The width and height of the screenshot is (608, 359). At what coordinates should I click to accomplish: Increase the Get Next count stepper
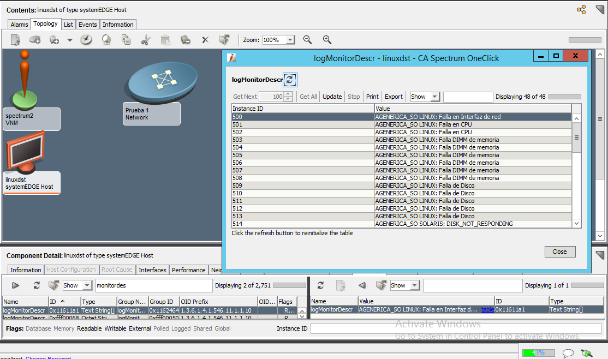point(288,94)
